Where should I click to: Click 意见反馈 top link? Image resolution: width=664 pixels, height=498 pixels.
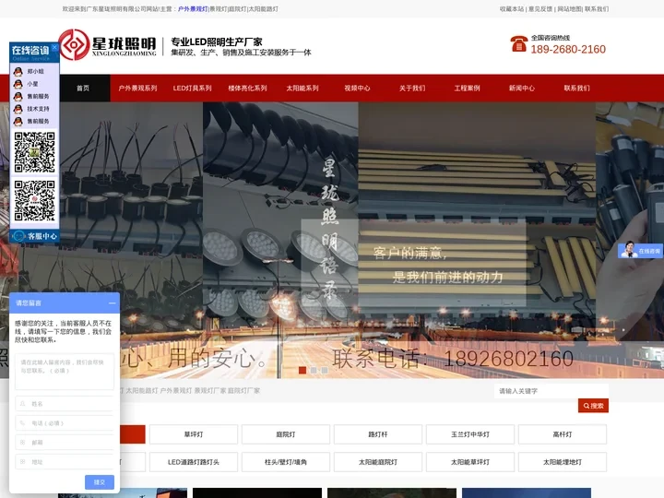coord(540,9)
